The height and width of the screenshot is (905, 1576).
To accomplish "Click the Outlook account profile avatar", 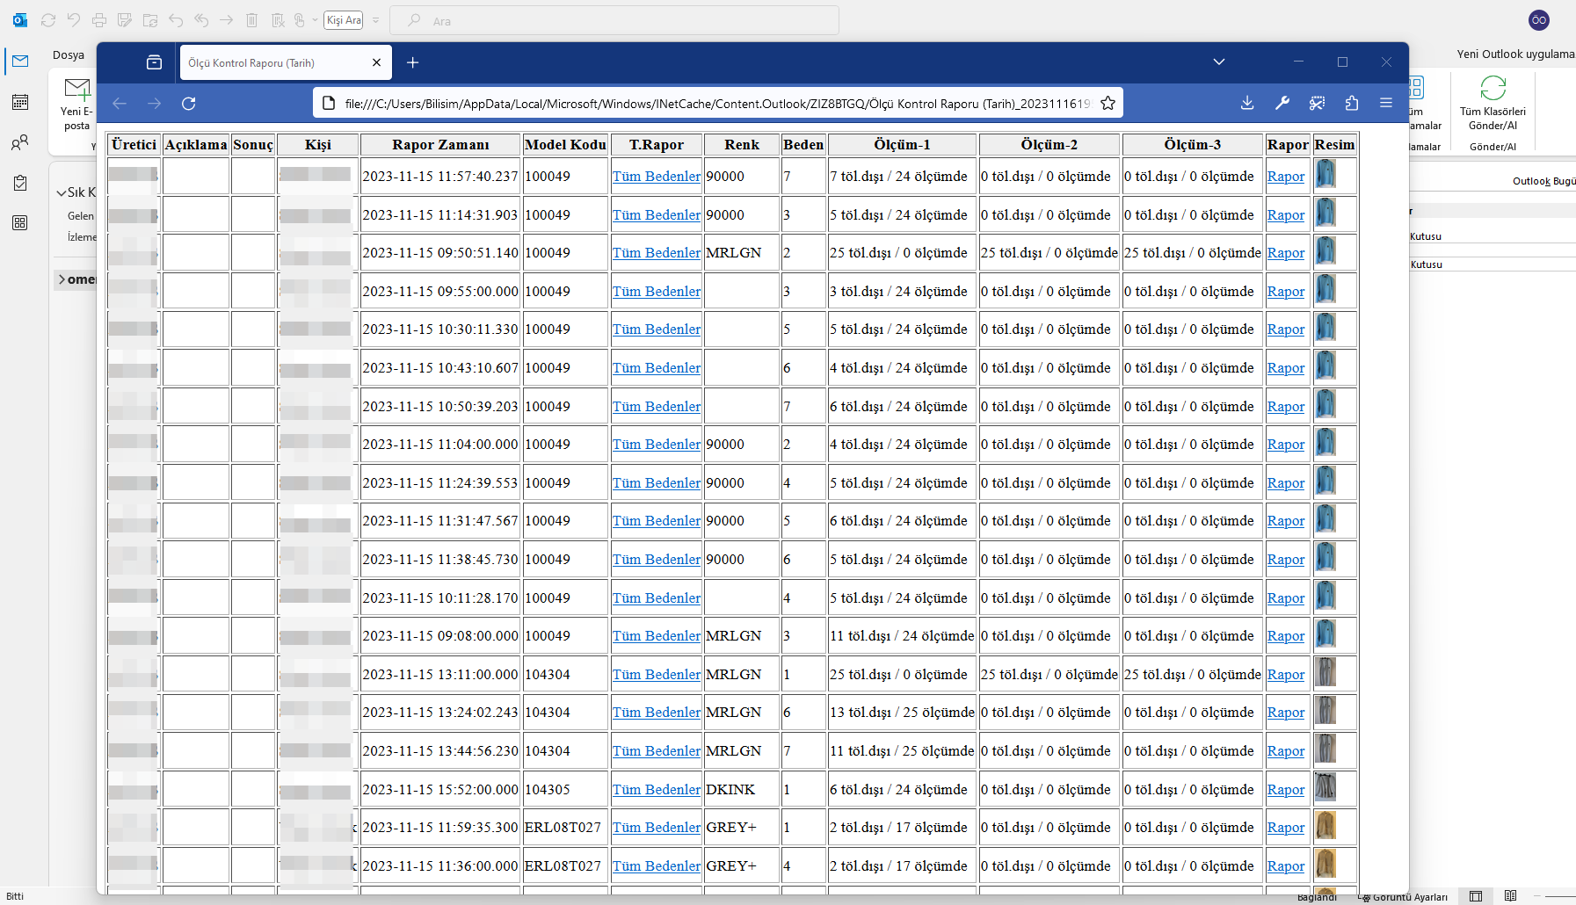I will point(1539,20).
